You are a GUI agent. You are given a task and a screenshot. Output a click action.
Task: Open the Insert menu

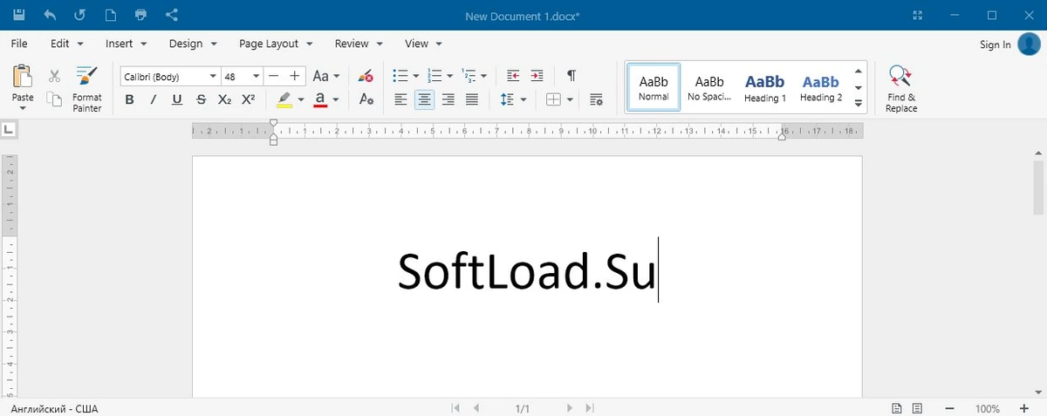coord(127,44)
